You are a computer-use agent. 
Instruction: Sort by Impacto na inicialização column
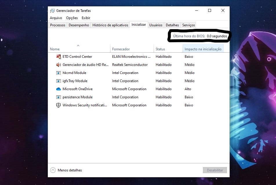(x=203, y=49)
